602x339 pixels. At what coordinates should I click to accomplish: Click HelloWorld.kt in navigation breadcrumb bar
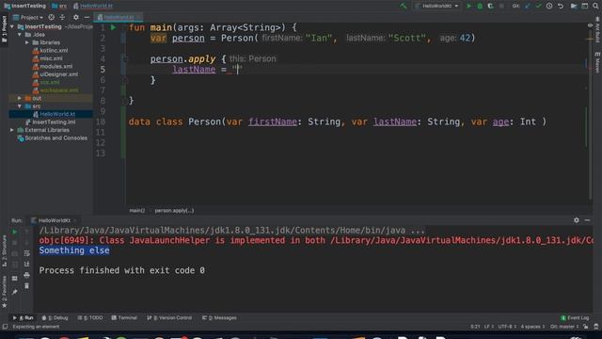93,6
